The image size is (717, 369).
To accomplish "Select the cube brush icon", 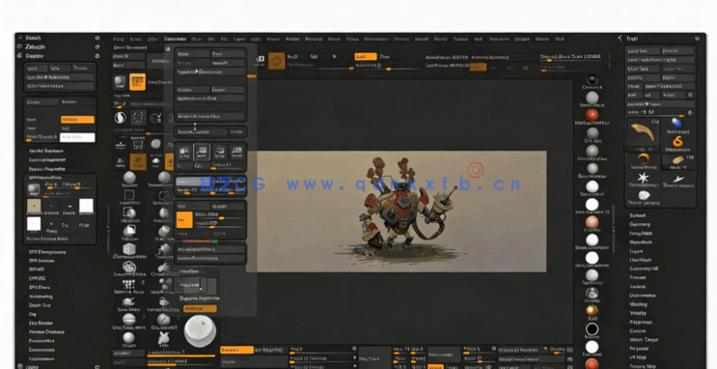I will click(x=129, y=249).
